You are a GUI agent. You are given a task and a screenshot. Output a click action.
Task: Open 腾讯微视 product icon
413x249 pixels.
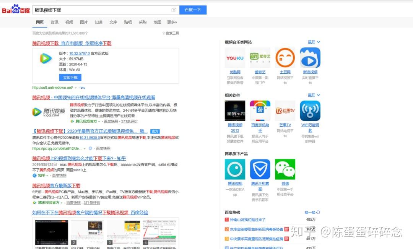tap(235, 169)
